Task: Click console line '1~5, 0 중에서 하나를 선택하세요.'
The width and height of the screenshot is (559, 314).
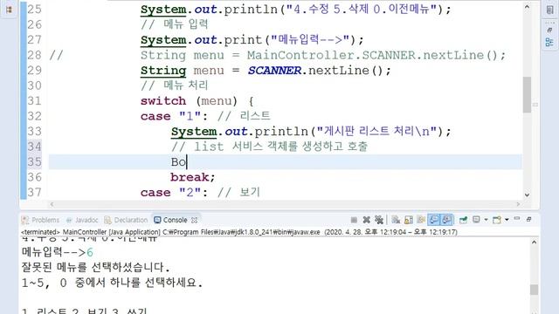Action: [113, 283]
